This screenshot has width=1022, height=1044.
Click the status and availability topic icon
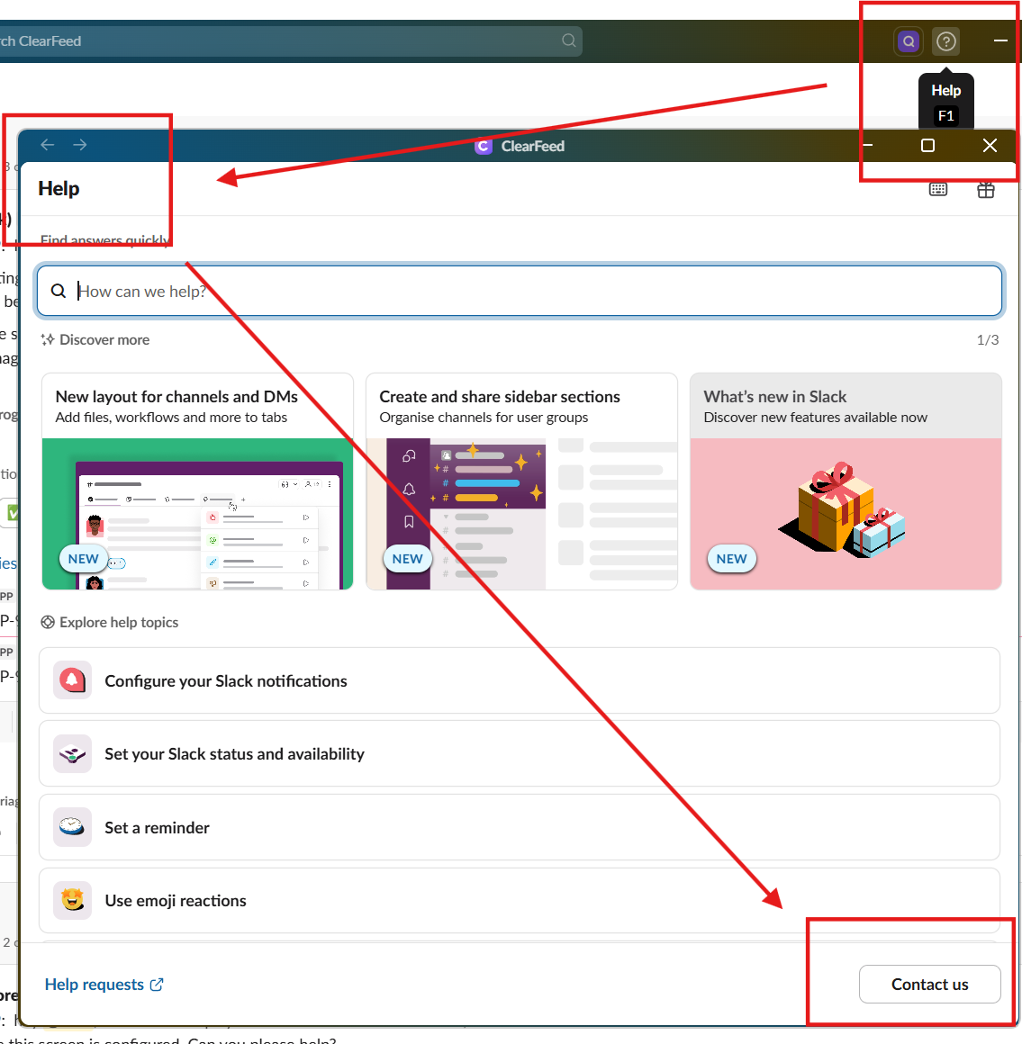pos(73,753)
